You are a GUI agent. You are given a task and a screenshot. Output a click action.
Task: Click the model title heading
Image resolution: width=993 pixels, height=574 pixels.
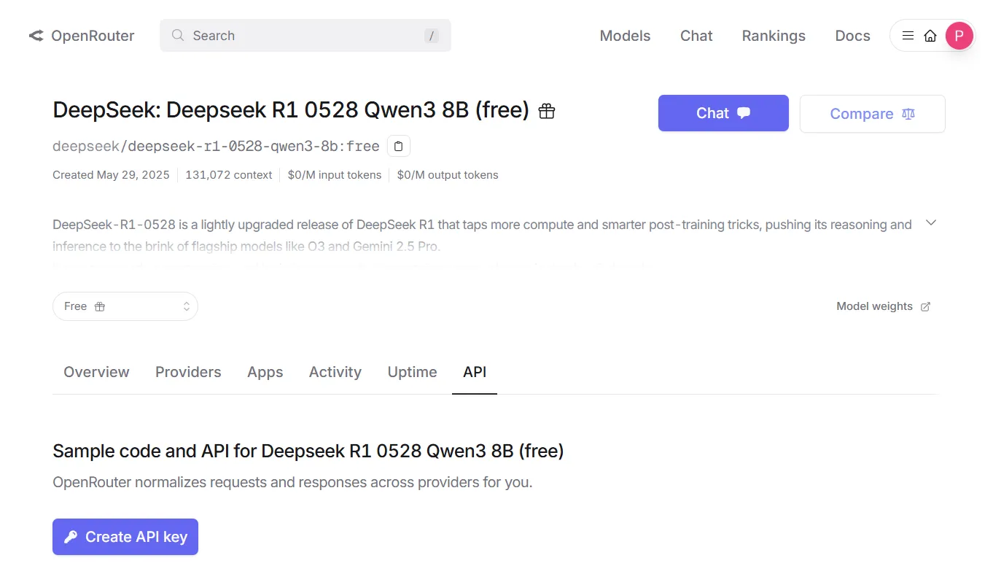[x=291, y=110]
